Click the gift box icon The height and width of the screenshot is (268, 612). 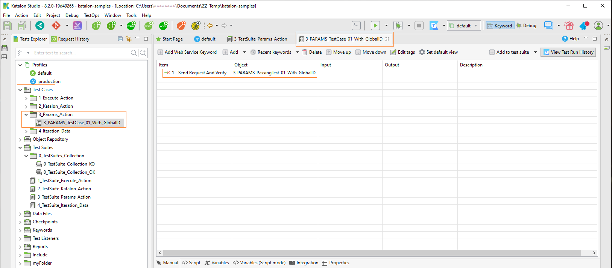569,26
